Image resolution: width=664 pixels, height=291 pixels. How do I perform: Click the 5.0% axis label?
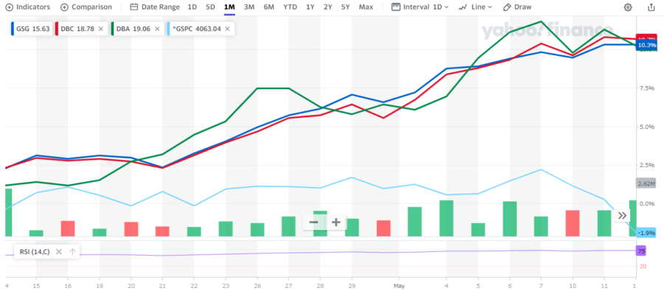tap(646, 127)
